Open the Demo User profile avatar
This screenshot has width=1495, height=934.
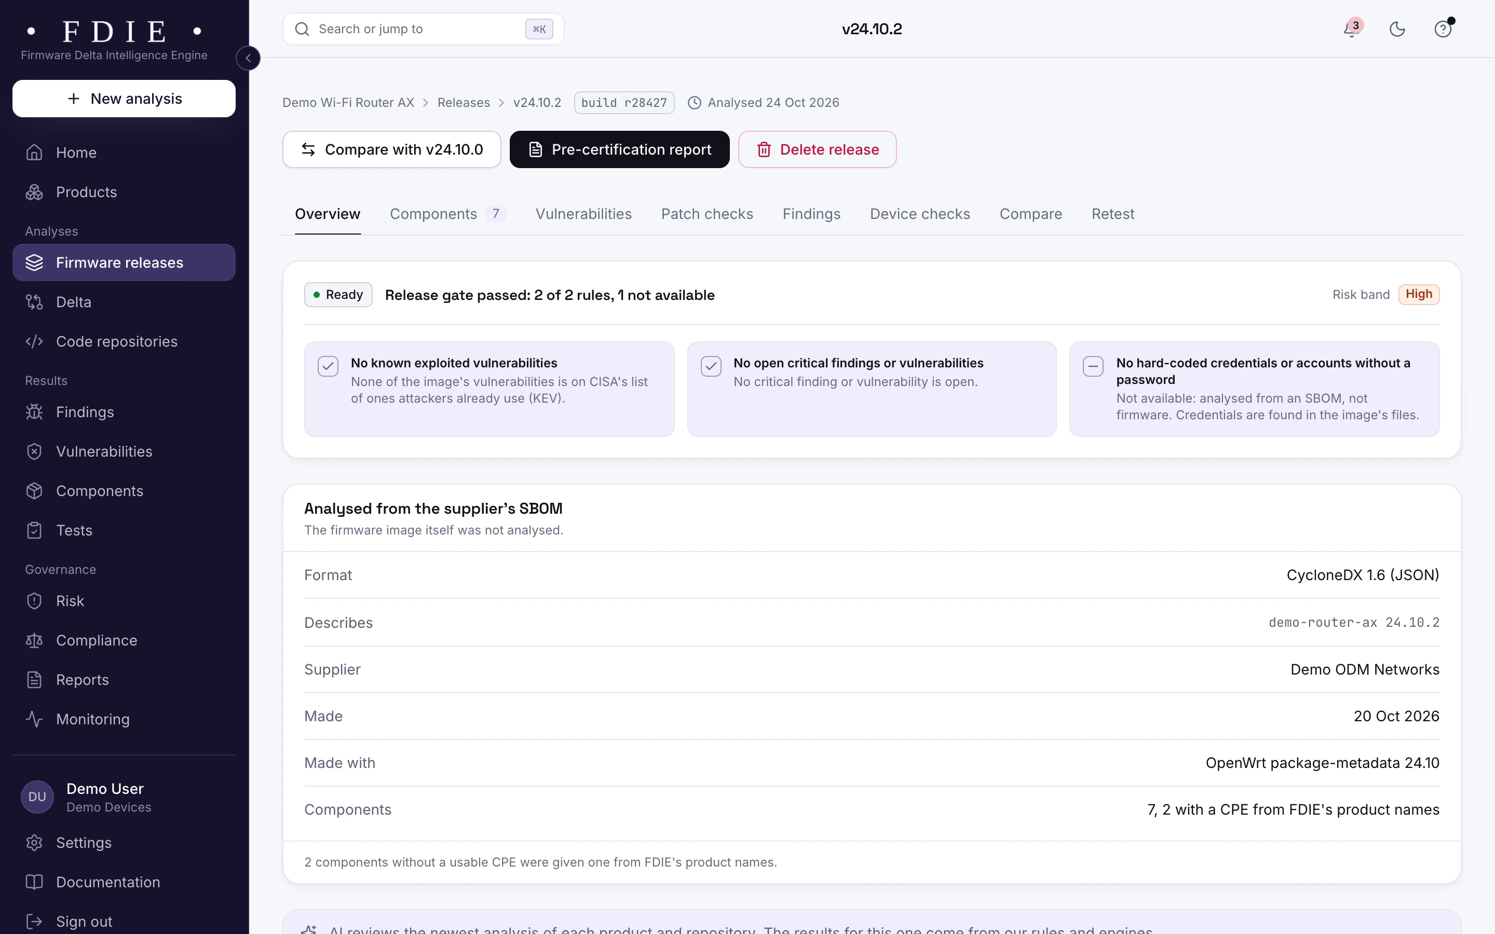37,797
